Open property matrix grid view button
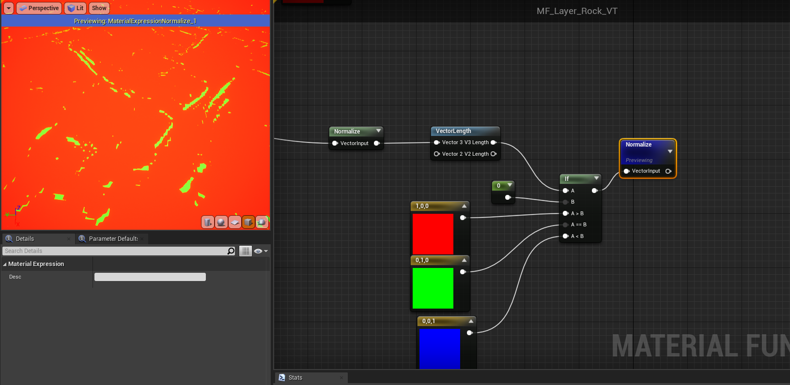790x385 pixels. pos(246,251)
